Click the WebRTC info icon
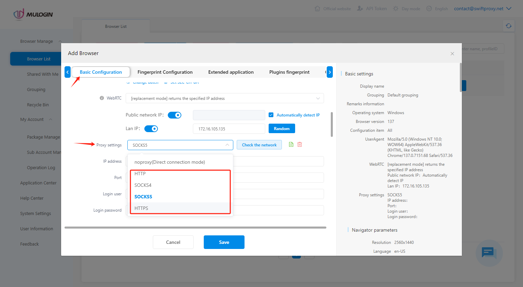This screenshot has width=523, height=287. (102, 98)
